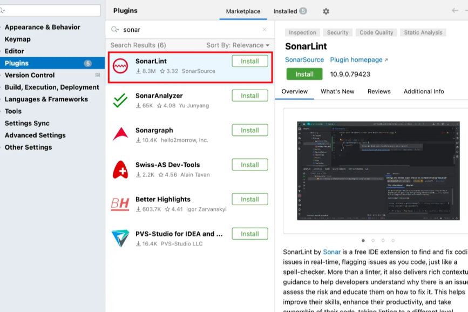Click the Static Analysis tag
Image resolution: width=468 pixels, height=312 pixels.
pyautogui.click(x=423, y=32)
